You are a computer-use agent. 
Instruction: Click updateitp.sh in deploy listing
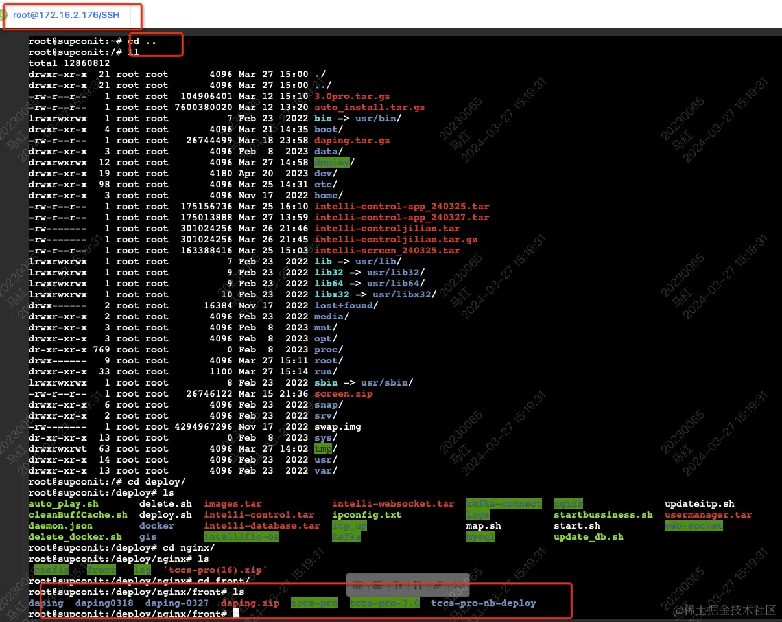click(x=700, y=503)
